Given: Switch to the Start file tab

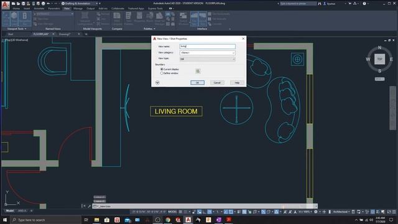Looking at the screenshot, I should (11, 34).
